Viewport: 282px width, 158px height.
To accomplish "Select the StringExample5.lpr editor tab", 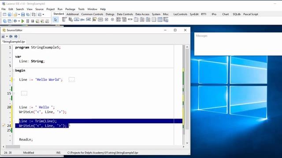I will coord(14,42).
